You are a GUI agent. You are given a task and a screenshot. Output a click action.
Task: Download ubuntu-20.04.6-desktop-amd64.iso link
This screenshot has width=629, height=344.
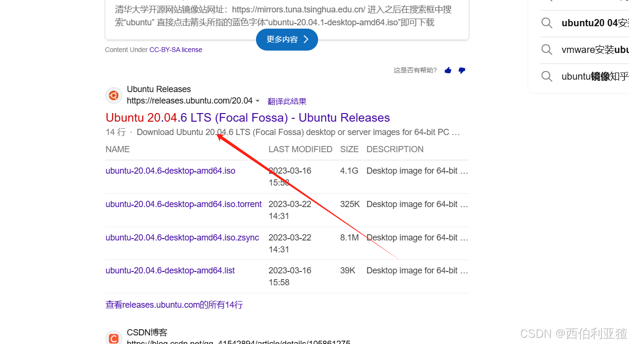(171, 171)
